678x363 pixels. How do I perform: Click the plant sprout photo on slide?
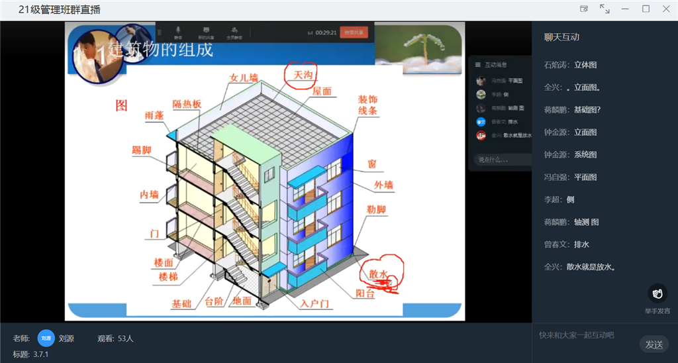click(418, 48)
